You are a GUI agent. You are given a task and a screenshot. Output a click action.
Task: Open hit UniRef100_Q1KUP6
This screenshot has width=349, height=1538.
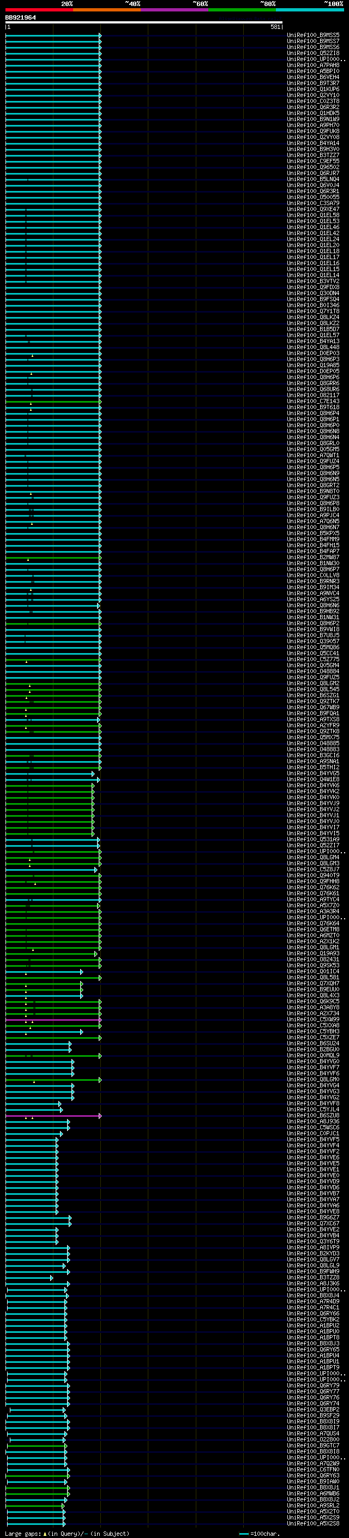[313, 89]
